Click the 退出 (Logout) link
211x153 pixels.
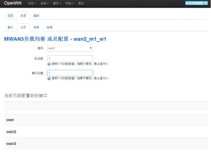(x=81, y=3)
